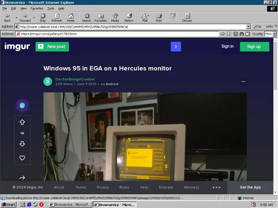Click the Discuss toolbar button
This screenshot has height=208, width=278.
[187, 18]
